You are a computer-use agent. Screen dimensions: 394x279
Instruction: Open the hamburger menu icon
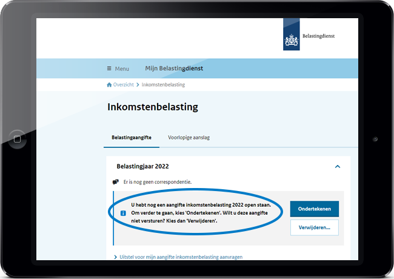coord(109,69)
